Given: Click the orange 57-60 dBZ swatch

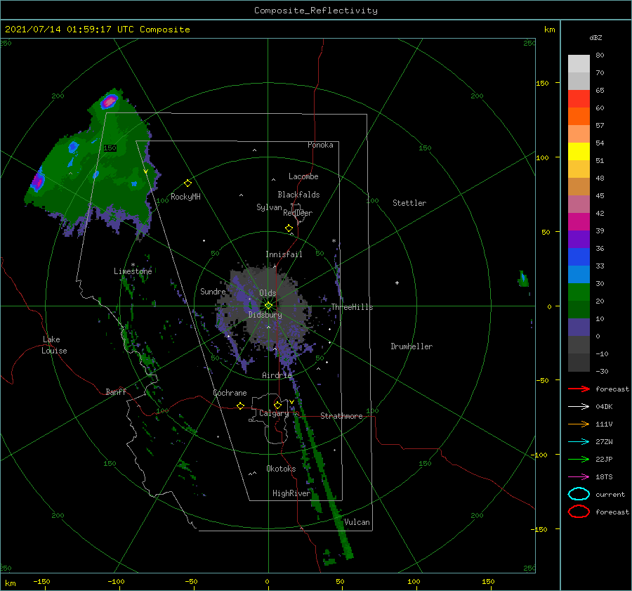Looking at the screenshot, I should (x=579, y=117).
